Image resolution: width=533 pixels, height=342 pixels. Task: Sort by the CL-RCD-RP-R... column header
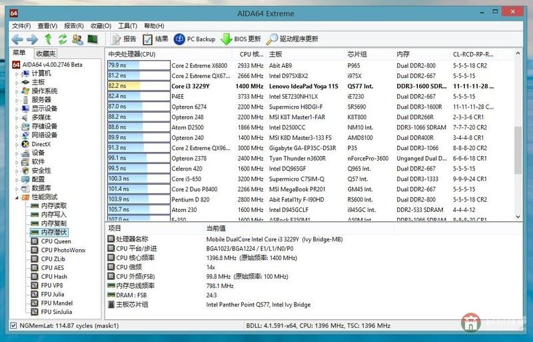pos(473,54)
